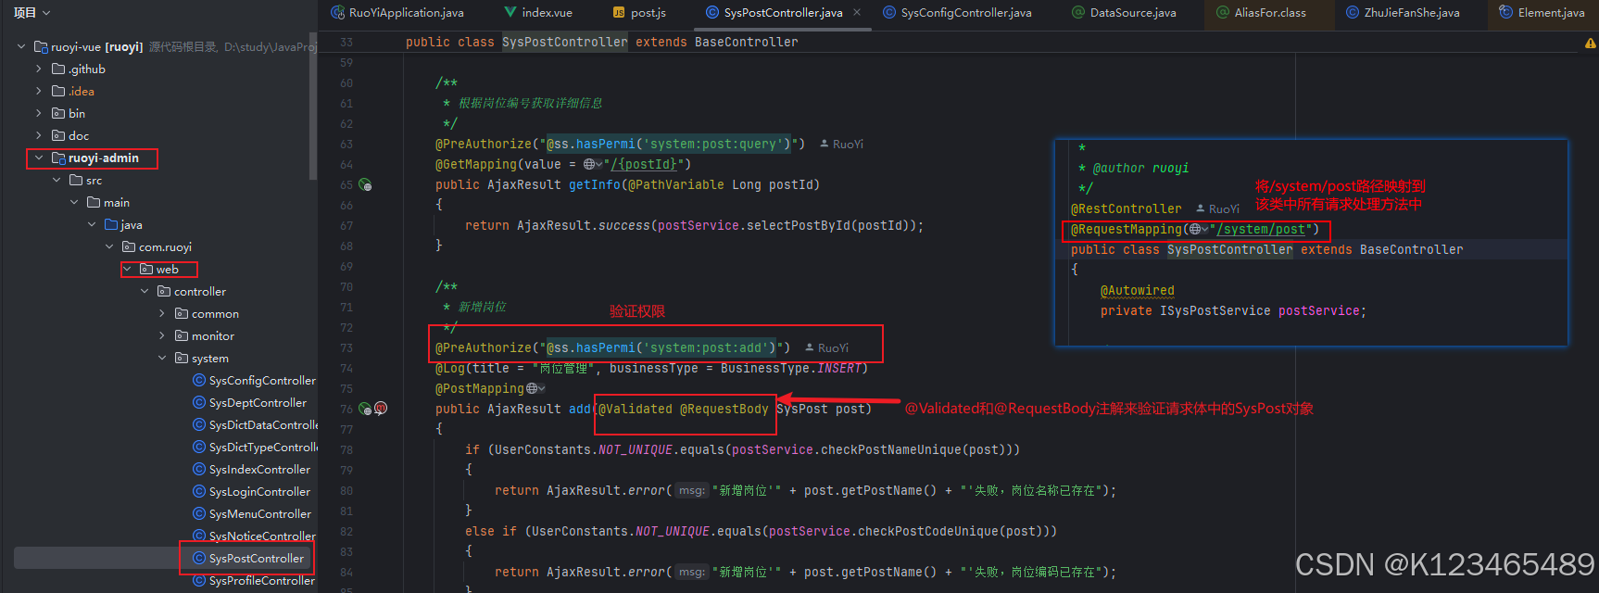This screenshot has width=1599, height=593.
Task: Expand the monitor package
Action: [x=162, y=335]
